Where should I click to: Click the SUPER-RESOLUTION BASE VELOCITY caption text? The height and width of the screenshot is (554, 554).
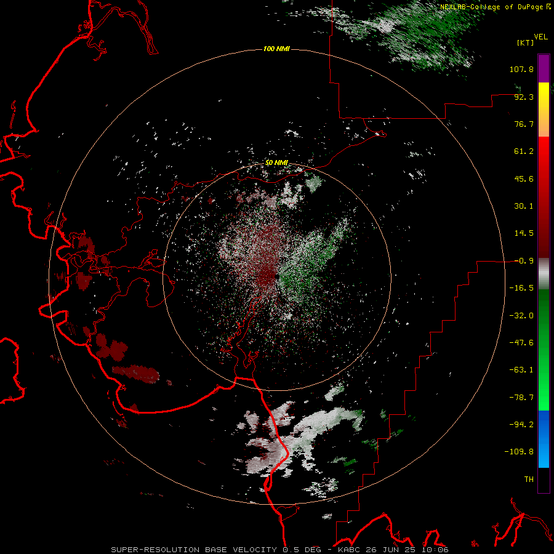click(x=194, y=550)
